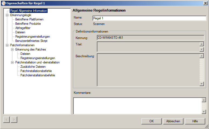Open Betroffene Produkte page

[x=28, y=24]
